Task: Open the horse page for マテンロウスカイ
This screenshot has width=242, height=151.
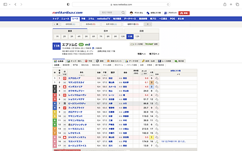Action: tap(76, 83)
